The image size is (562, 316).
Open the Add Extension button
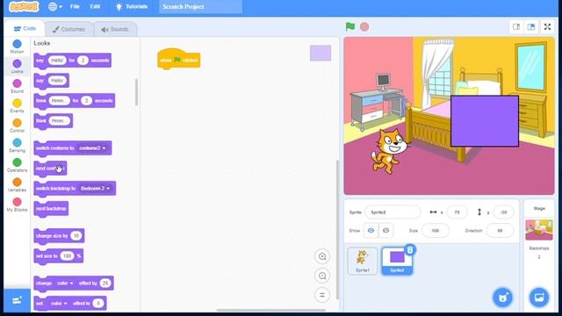[x=17, y=300]
